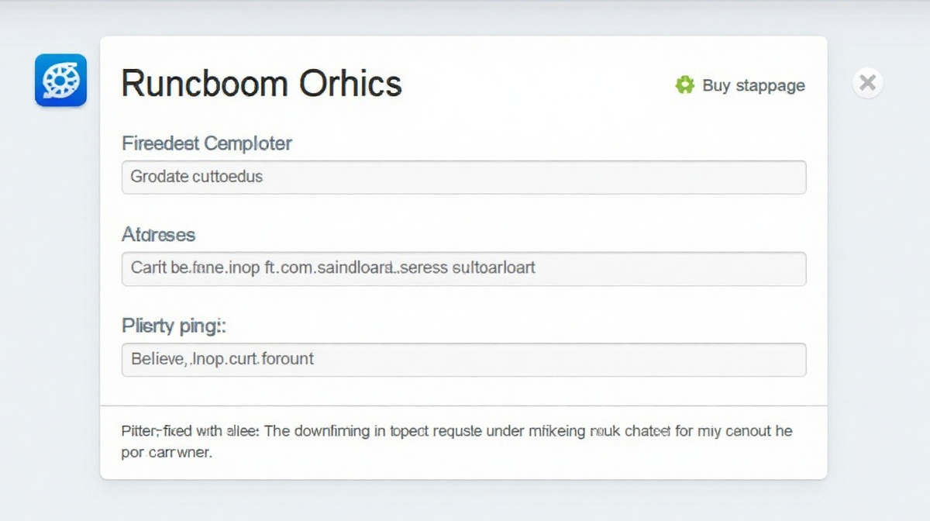Screen dimensions: 930x521
Task: Click the "Atdreses" field label
Action: (158, 234)
